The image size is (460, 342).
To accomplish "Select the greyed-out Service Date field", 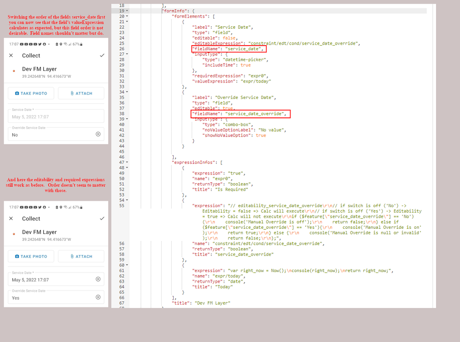I will 56,116.
